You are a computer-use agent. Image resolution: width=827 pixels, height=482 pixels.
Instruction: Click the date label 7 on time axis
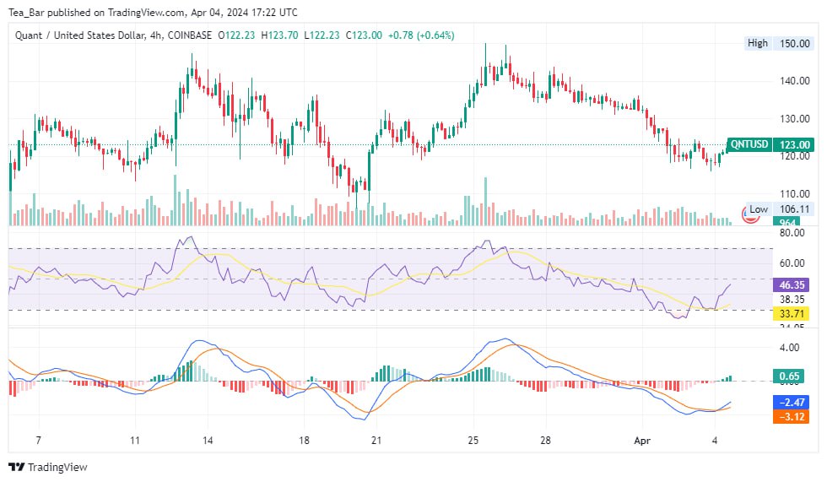tap(38, 441)
